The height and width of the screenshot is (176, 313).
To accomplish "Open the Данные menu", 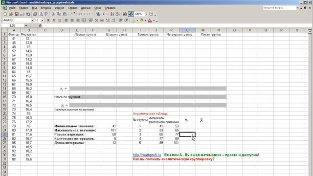I will (x=86, y=8).
